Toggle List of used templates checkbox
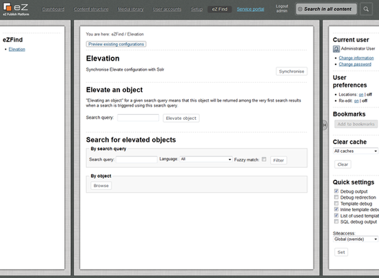 [336, 215]
